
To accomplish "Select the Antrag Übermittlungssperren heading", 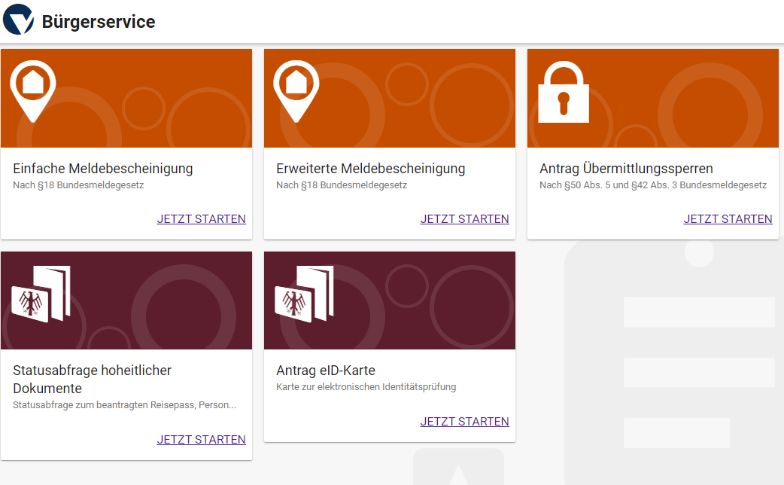I will point(626,169).
